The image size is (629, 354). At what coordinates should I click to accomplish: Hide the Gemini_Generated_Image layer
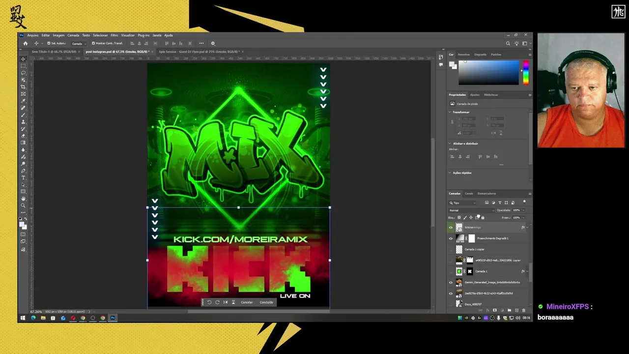pyautogui.click(x=451, y=282)
